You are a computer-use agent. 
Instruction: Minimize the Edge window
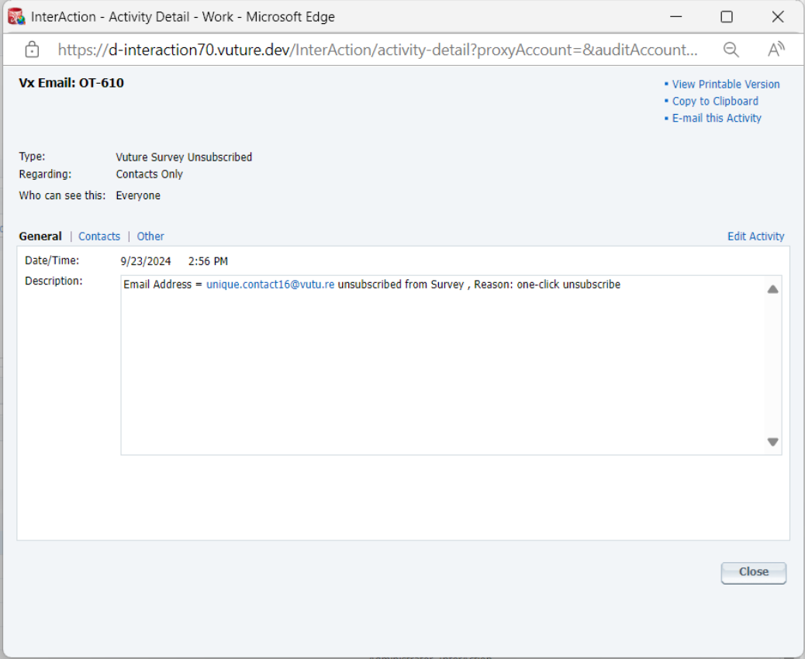pyautogui.click(x=676, y=16)
